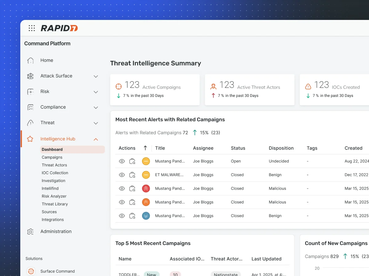Sort alerts by Disposition column header
The height and width of the screenshot is (276, 369).
tap(281, 148)
